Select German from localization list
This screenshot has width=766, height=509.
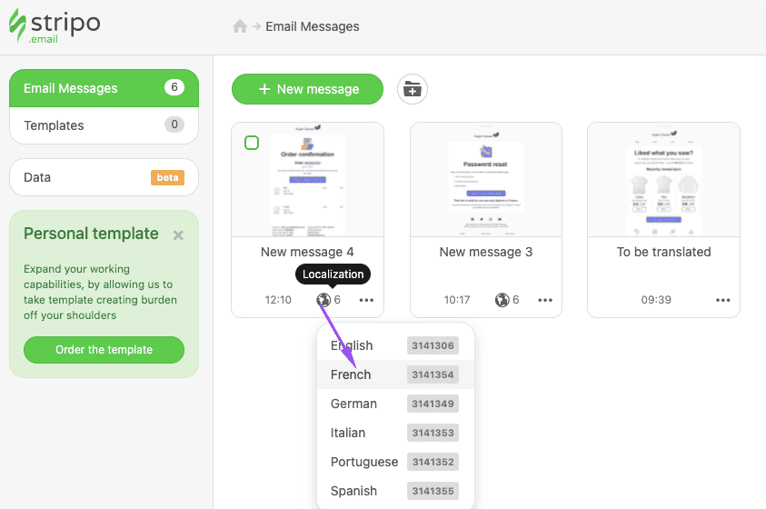tap(353, 404)
